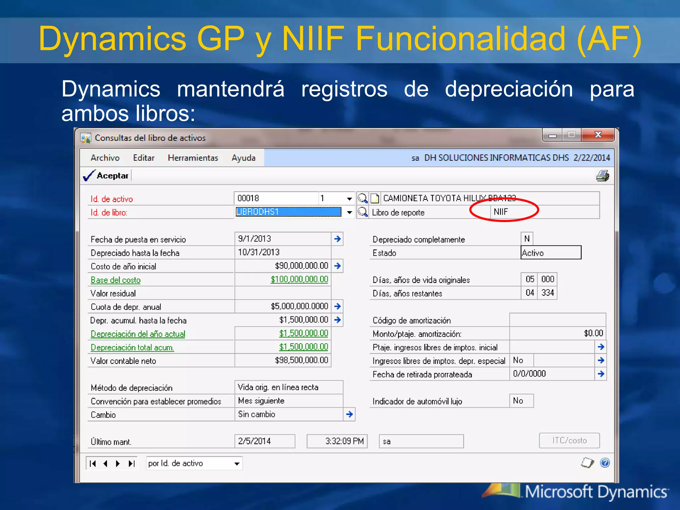Expand the 'por Id. de activo' sort dropdown
Image resolution: width=680 pixels, height=510 pixels.
(237, 464)
